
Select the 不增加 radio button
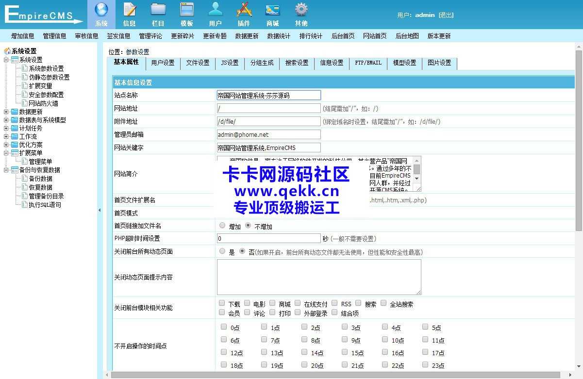[x=248, y=225]
